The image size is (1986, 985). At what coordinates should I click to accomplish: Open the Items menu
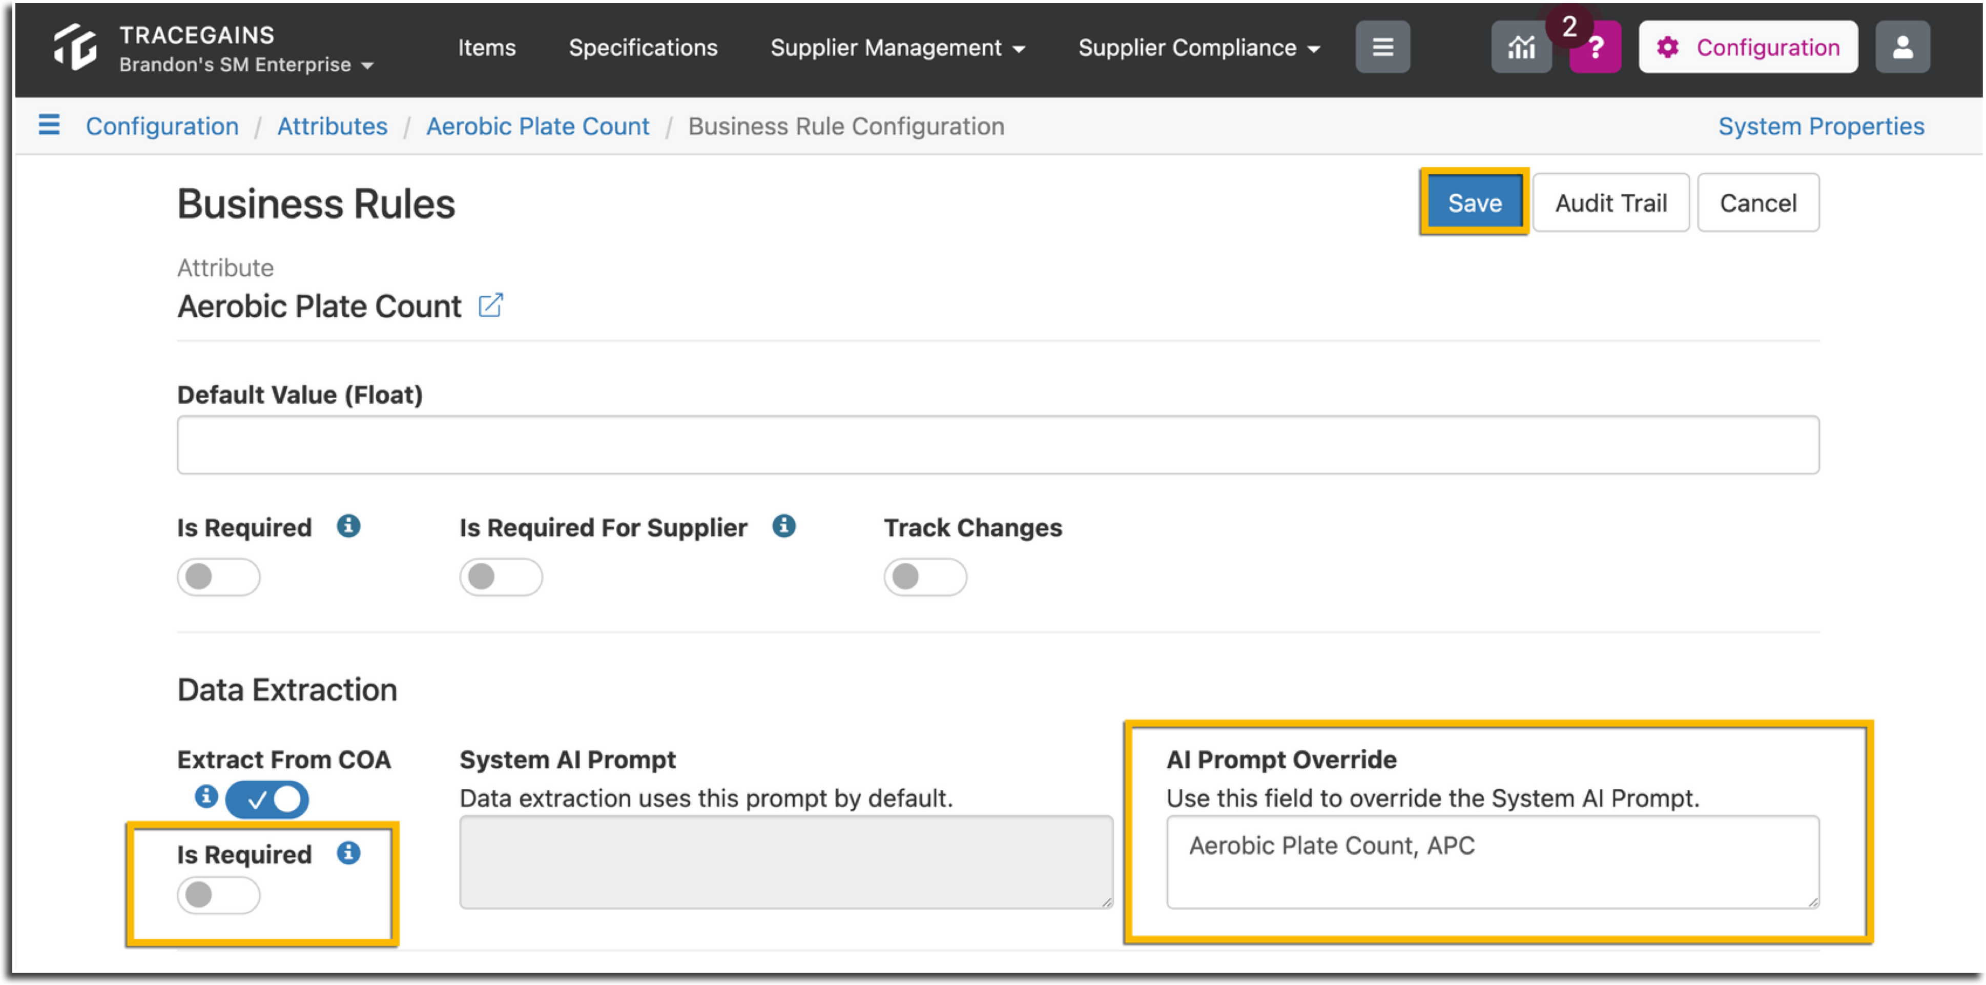(486, 48)
